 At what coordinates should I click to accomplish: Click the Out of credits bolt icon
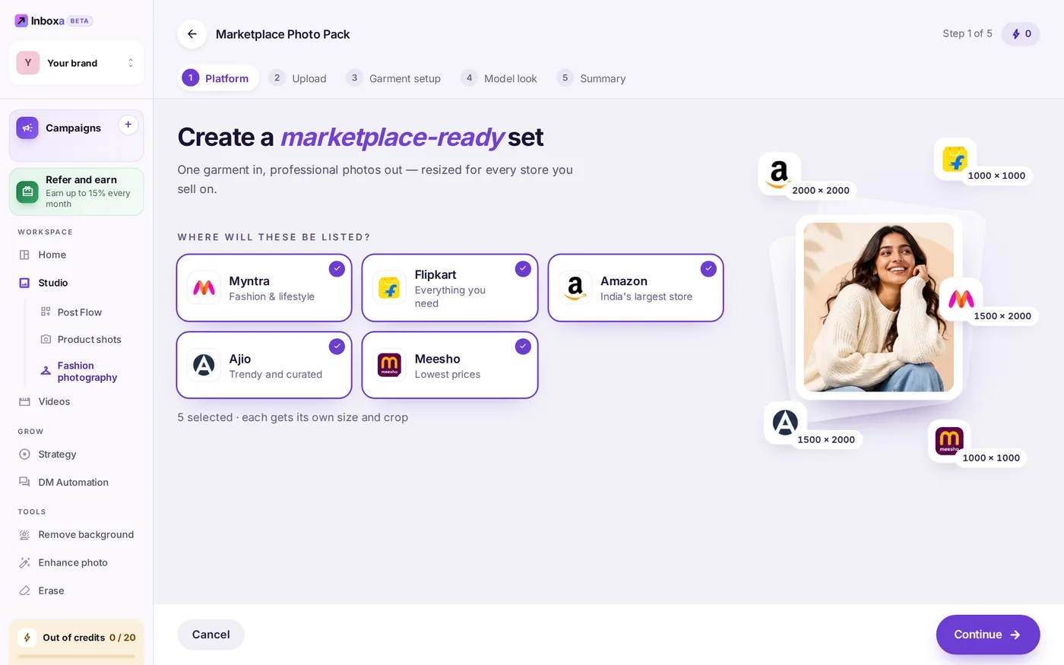pyautogui.click(x=27, y=638)
